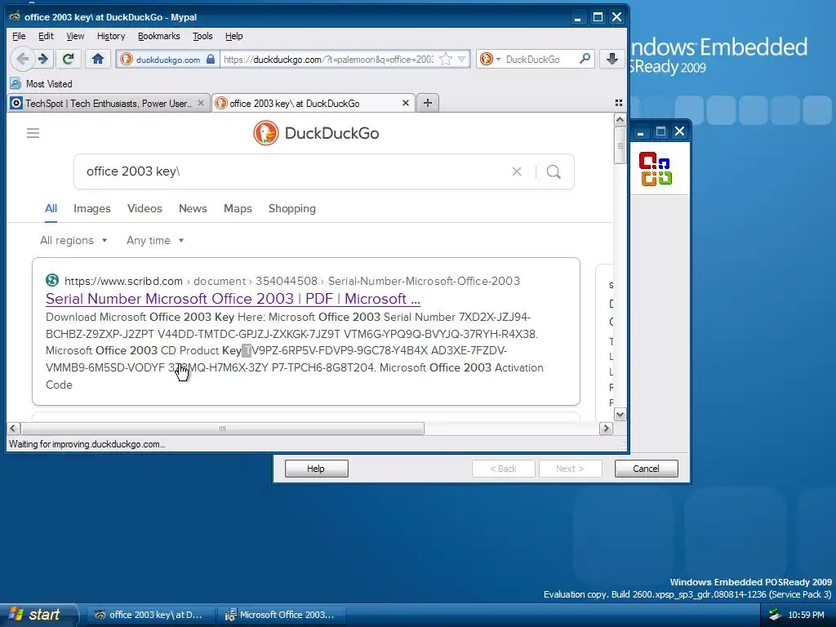Click the Most Visited bookmarks icon
This screenshot has height=627, width=836.
tap(16, 84)
